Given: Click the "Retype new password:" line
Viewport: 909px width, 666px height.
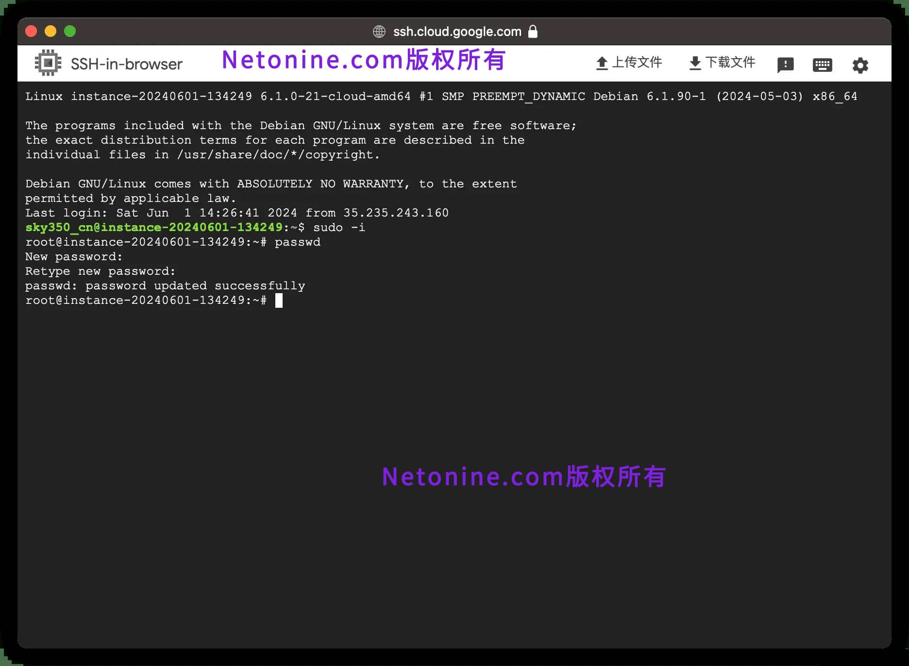Looking at the screenshot, I should [101, 271].
